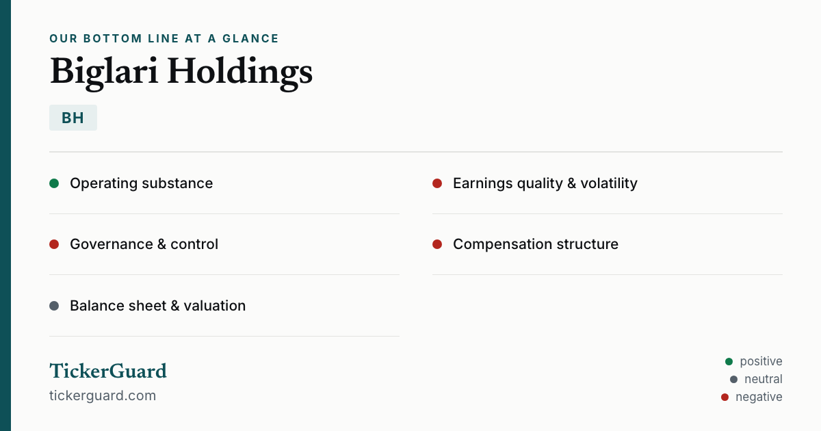Click the red negative legend dot
821x431 pixels.
725,397
